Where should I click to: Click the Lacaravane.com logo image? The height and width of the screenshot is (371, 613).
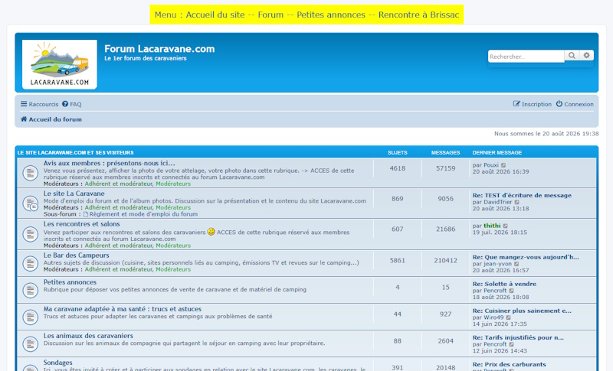[60, 64]
